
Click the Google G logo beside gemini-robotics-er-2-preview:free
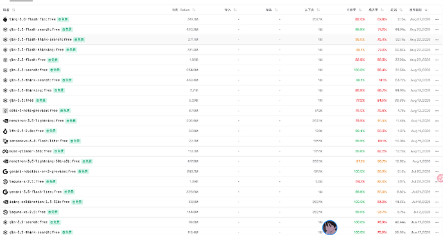point(5,172)
